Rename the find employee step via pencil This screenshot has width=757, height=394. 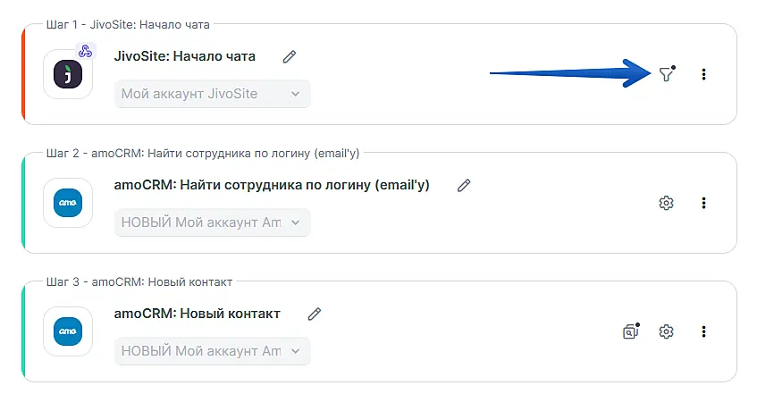(x=464, y=185)
